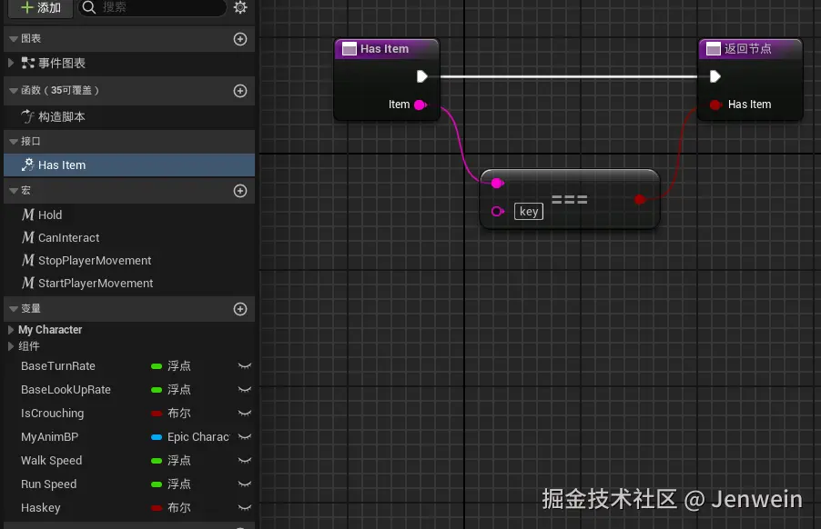Expand the My Character category
Viewport: 821px width, 529px height.
coord(11,330)
